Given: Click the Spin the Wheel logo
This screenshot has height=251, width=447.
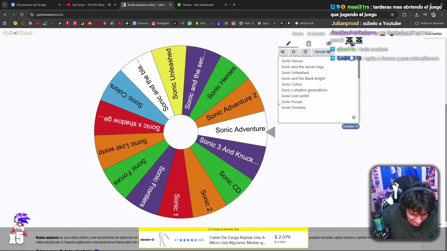Looking at the screenshot, I should [17, 33].
